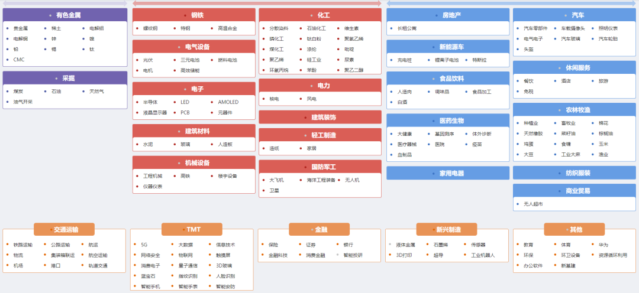Open the 建筑装饰 red header bar
Screen dimensions: 639x293
click(x=320, y=117)
